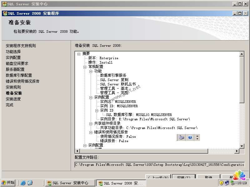Open the language bar options dropdown arrow

click(197, 137)
